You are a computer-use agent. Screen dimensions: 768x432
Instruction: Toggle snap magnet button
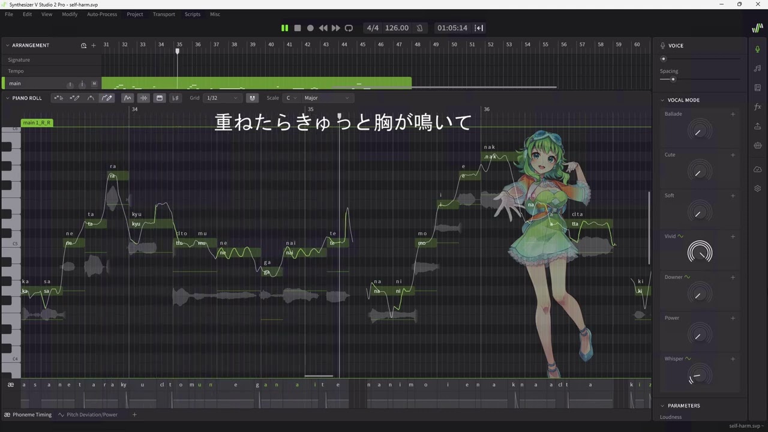click(x=252, y=98)
